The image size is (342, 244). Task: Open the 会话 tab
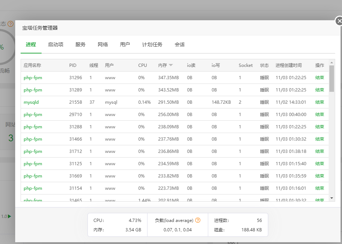180,44
